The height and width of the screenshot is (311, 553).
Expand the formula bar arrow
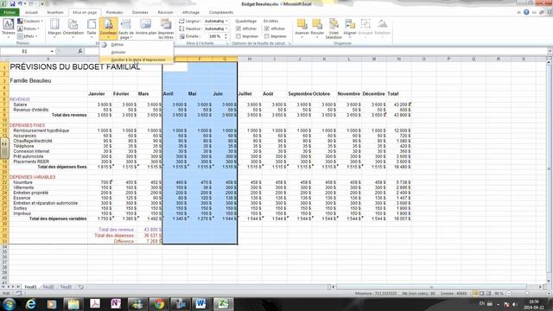click(550, 52)
